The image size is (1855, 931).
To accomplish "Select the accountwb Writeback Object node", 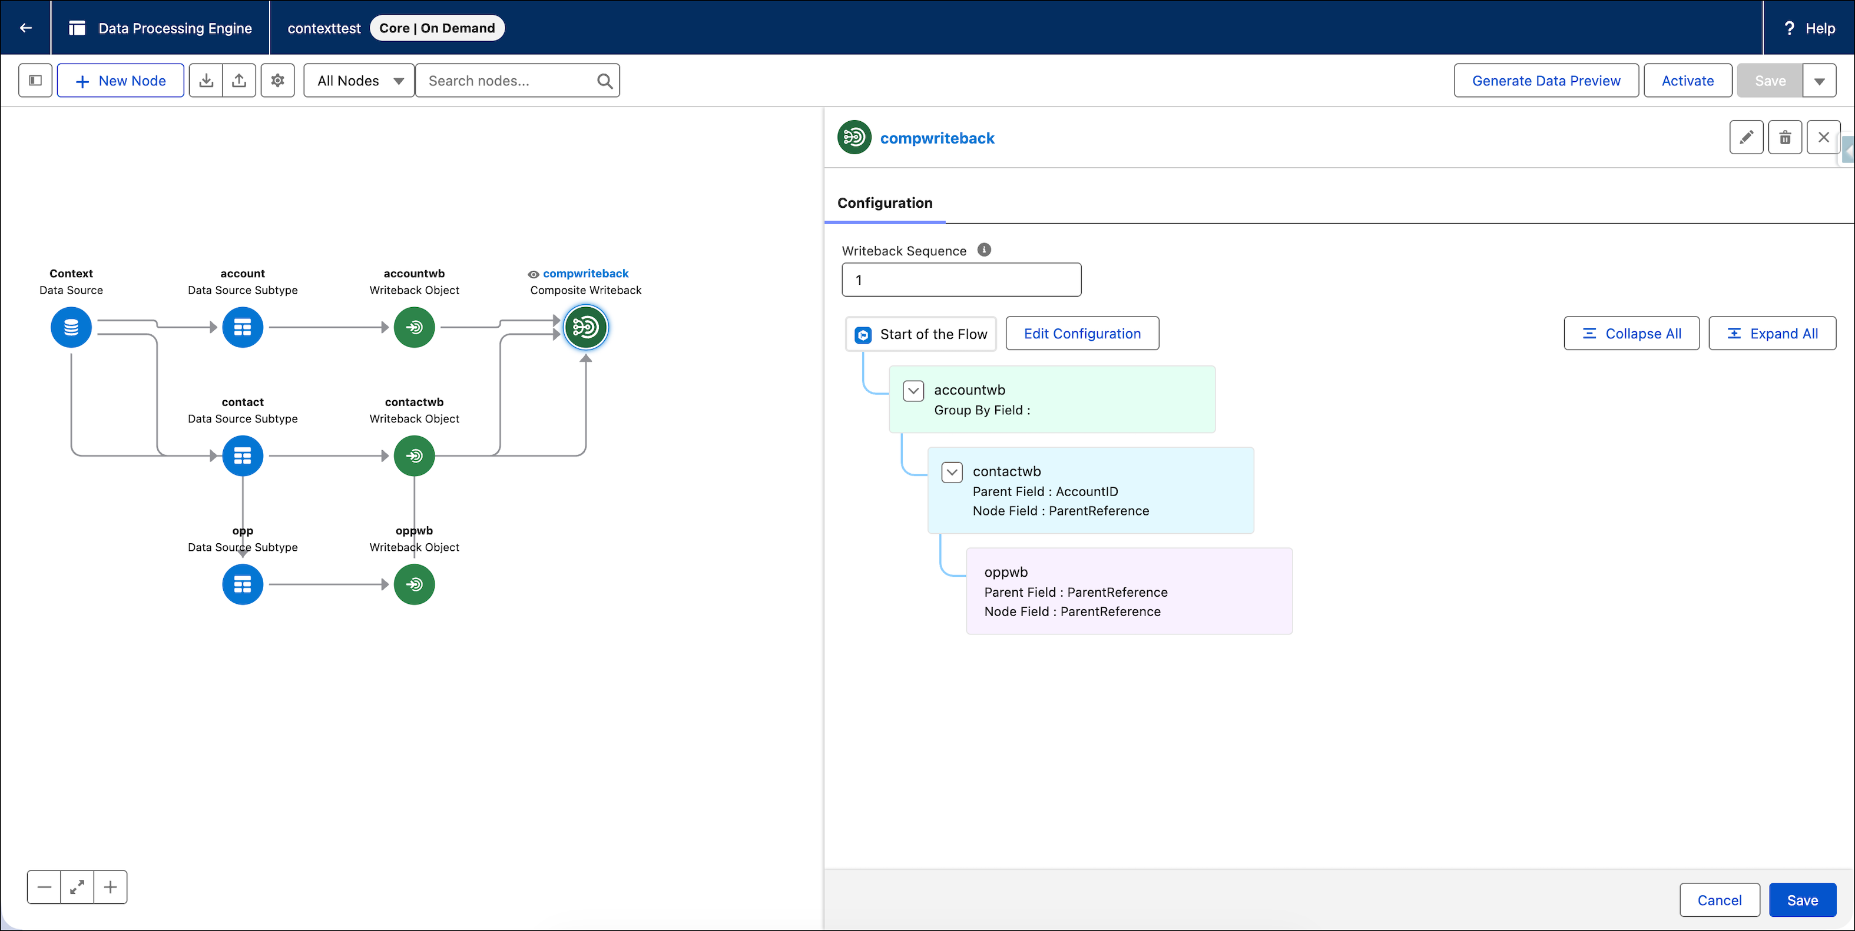I will click(414, 327).
